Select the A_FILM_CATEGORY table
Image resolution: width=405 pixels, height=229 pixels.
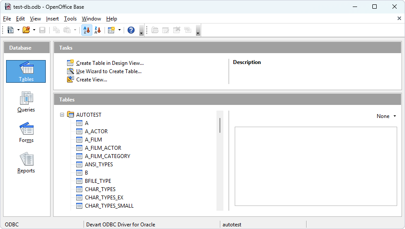[x=108, y=156]
